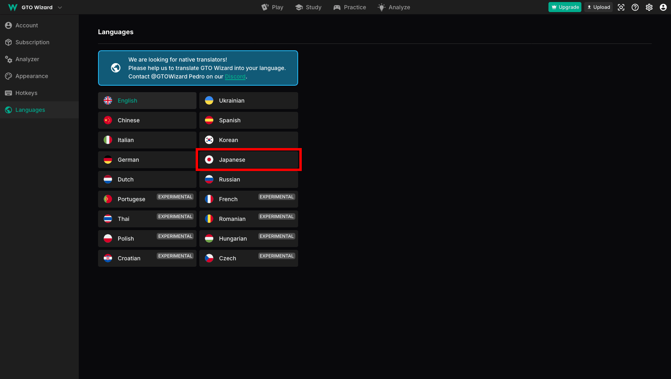Switch language to Spanish
Image resolution: width=671 pixels, height=379 pixels.
pyautogui.click(x=248, y=120)
